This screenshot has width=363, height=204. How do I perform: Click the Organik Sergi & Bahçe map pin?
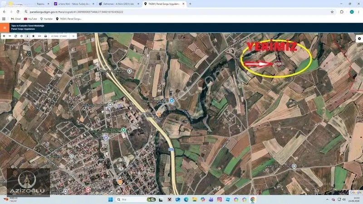point(172,101)
